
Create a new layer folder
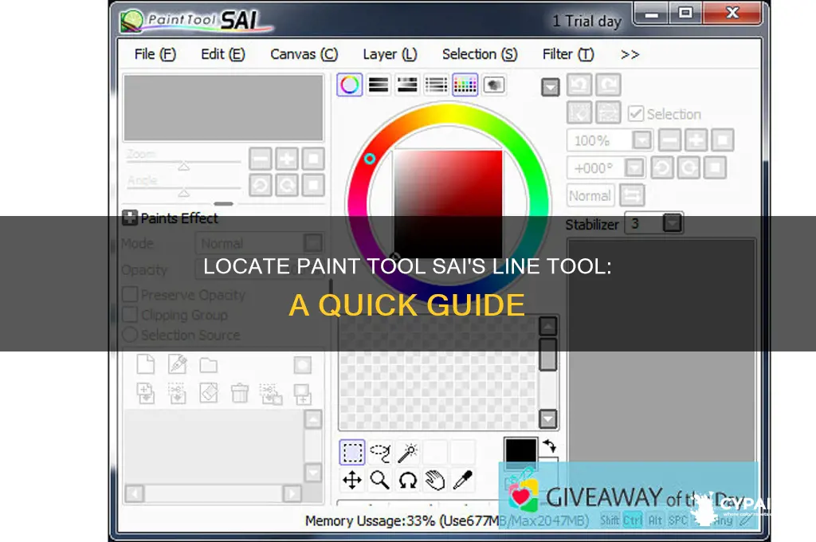(208, 365)
